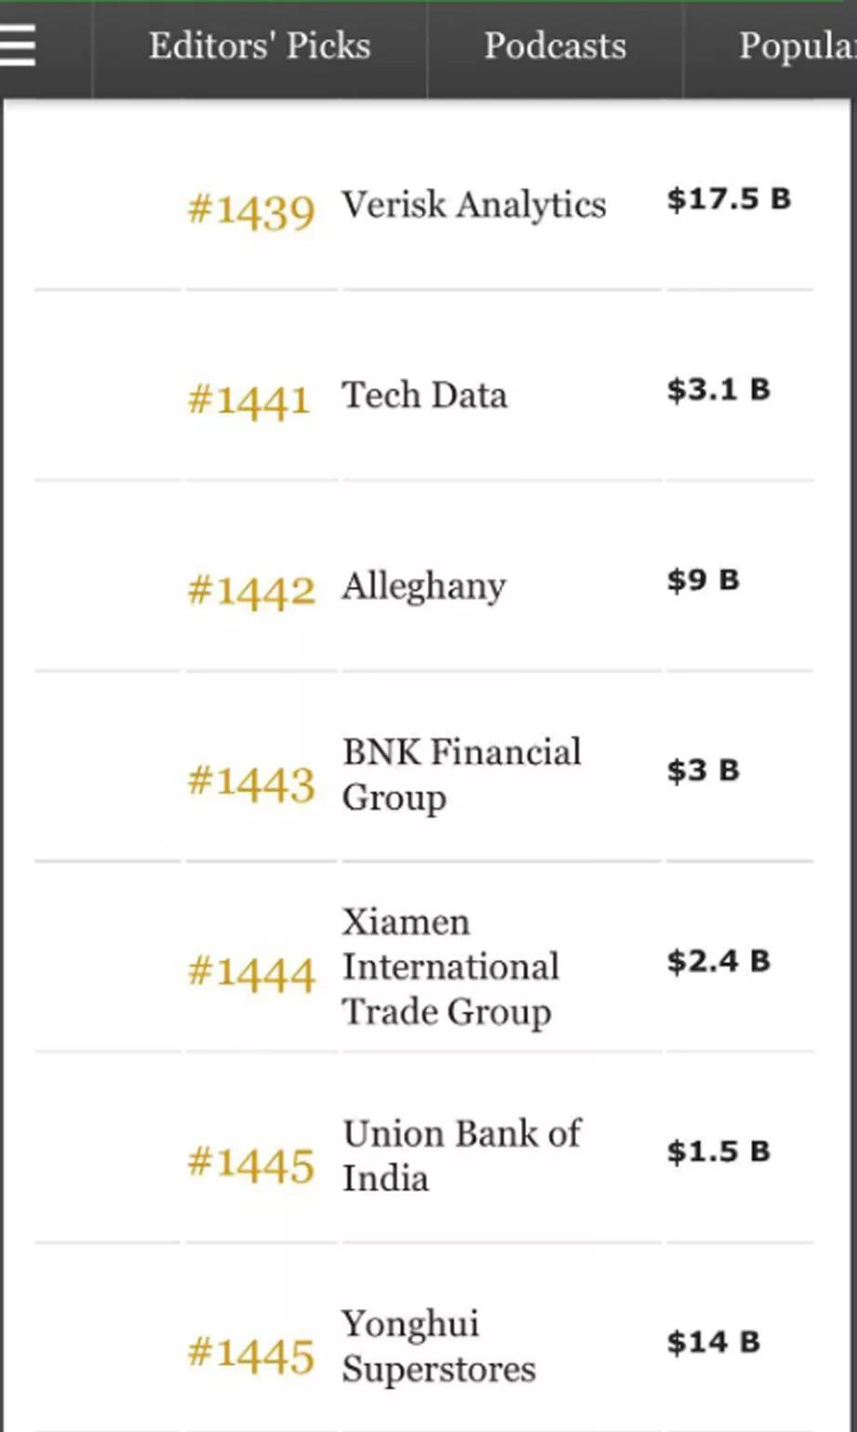857x1432 pixels.
Task: Click the $2.4 B value for Xiamen
Action: pyautogui.click(x=718, y=962)
